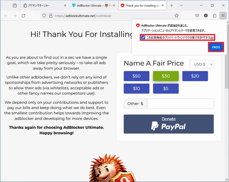Click the Other $ amount input field
229x182 pixels.
click(x=180, y=104)
